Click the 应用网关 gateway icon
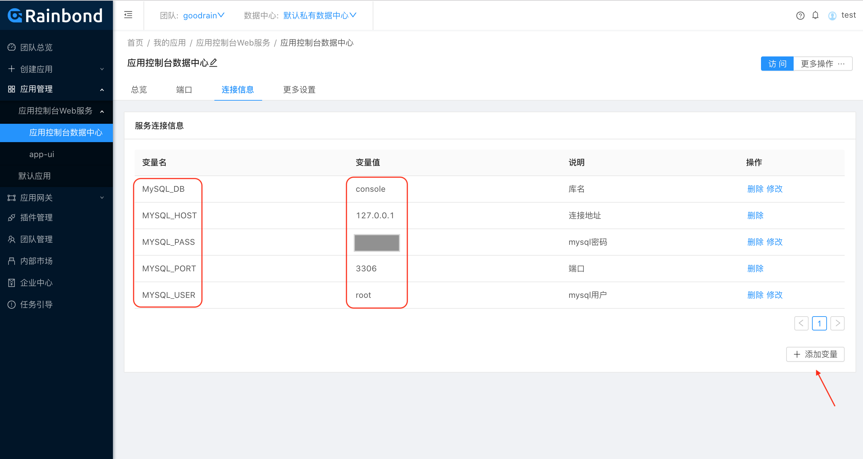Image resolution: width=863 pixels, height=459 pixels. (12, 198)
